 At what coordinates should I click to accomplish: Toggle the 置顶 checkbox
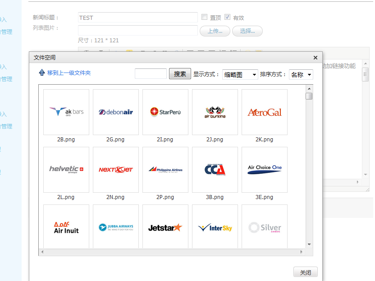point(204,17)
